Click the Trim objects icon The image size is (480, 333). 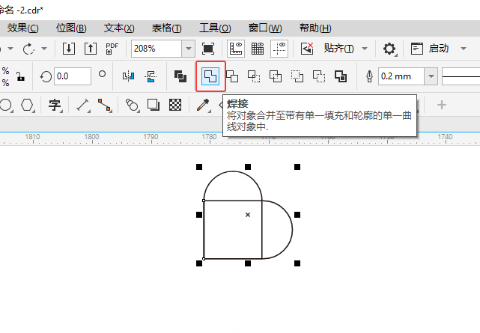232,76
